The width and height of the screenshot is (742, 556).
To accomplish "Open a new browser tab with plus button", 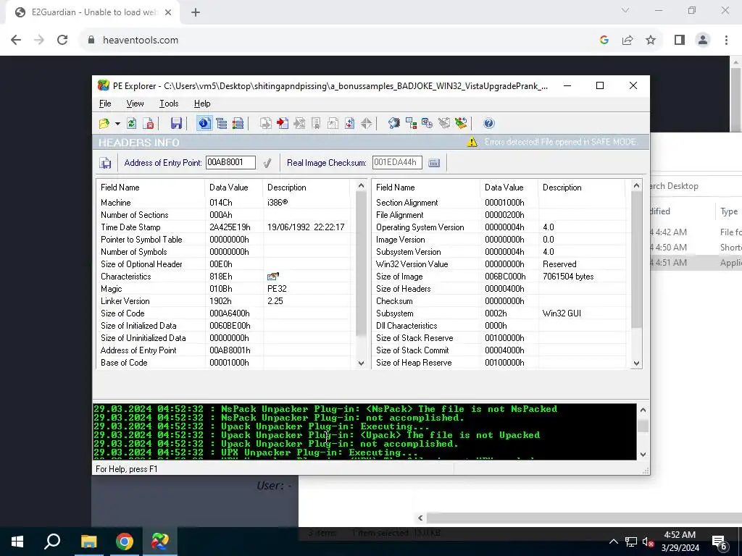I will pyautogui.click(x=196, y=12).
